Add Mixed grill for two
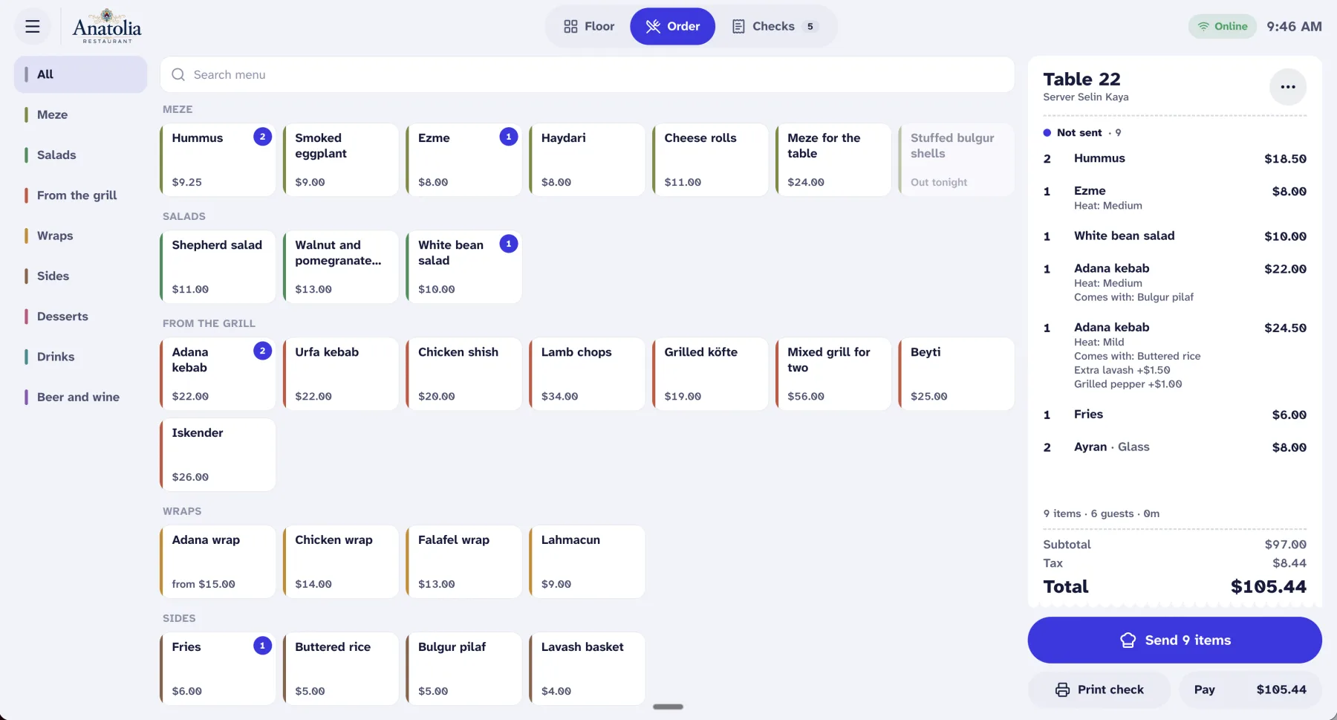 coord(833,374)
